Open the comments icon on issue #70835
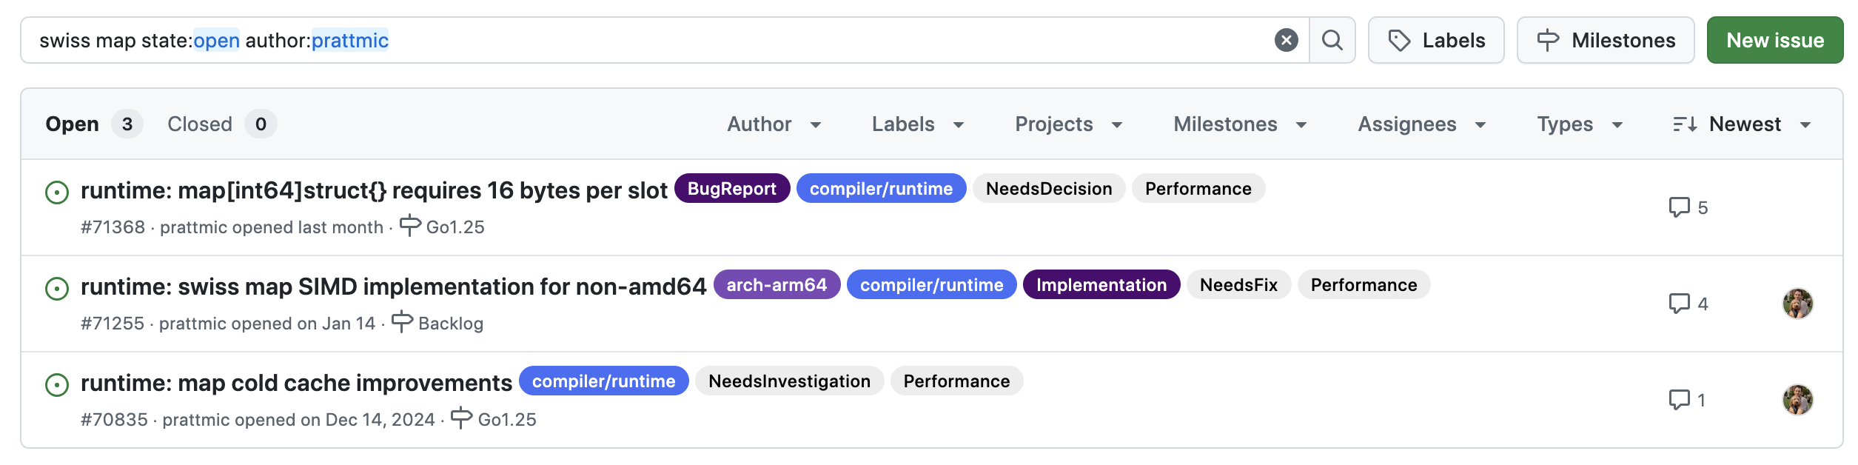The height and width of the screenshot is (465, 1858). pyautogui.click(x=1680, y=400)
